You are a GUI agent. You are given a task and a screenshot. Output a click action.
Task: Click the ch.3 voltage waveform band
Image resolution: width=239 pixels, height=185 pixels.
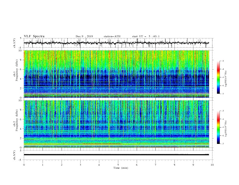coord(116,155)
